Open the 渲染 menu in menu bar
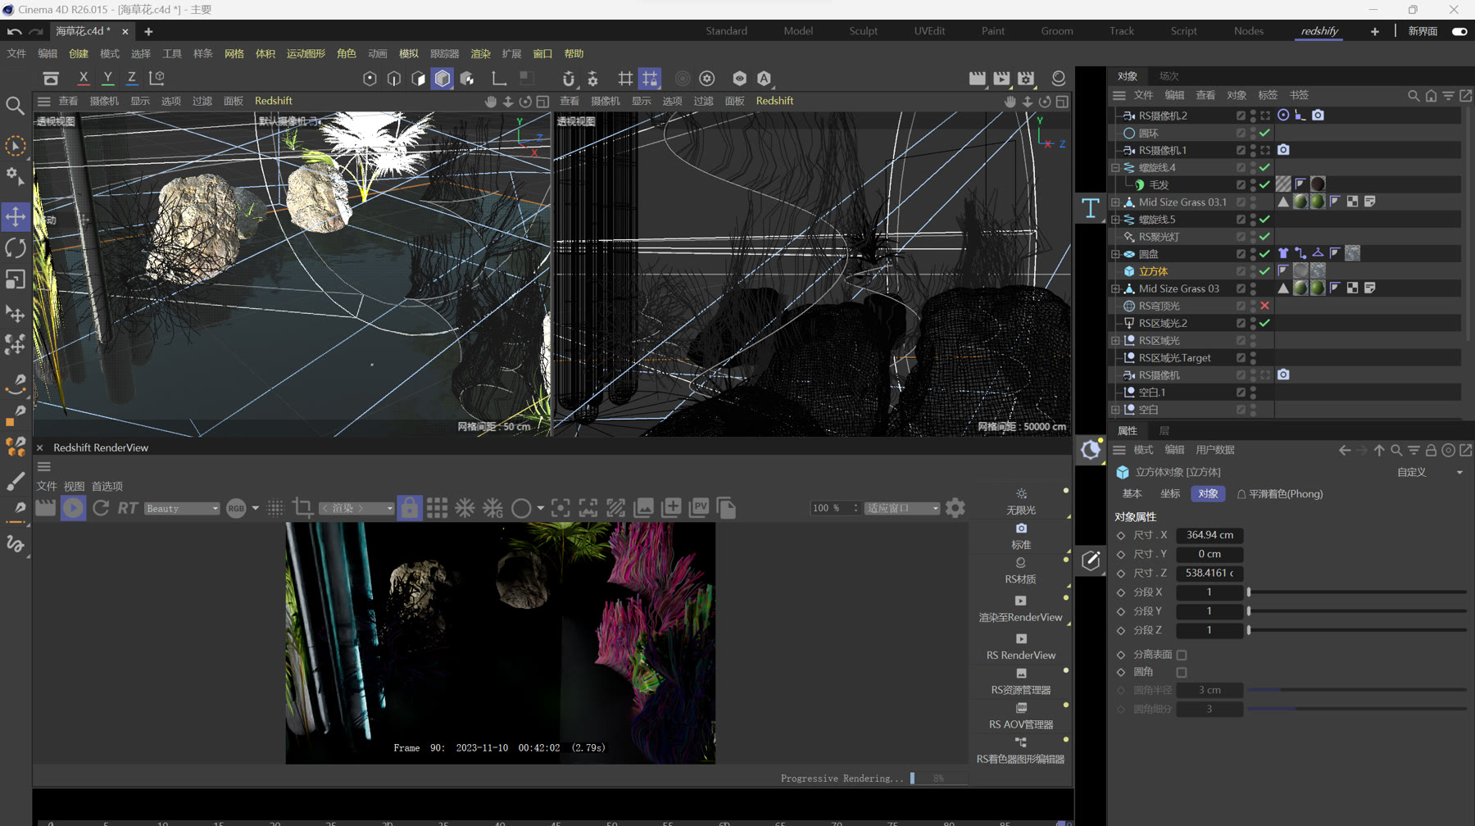This screenshot has width=1475, height=826. coord(480,54)
